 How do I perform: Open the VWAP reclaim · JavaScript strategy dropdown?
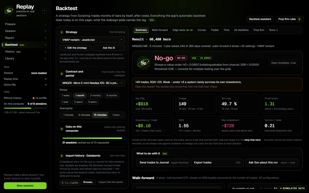tap(92, 40)
